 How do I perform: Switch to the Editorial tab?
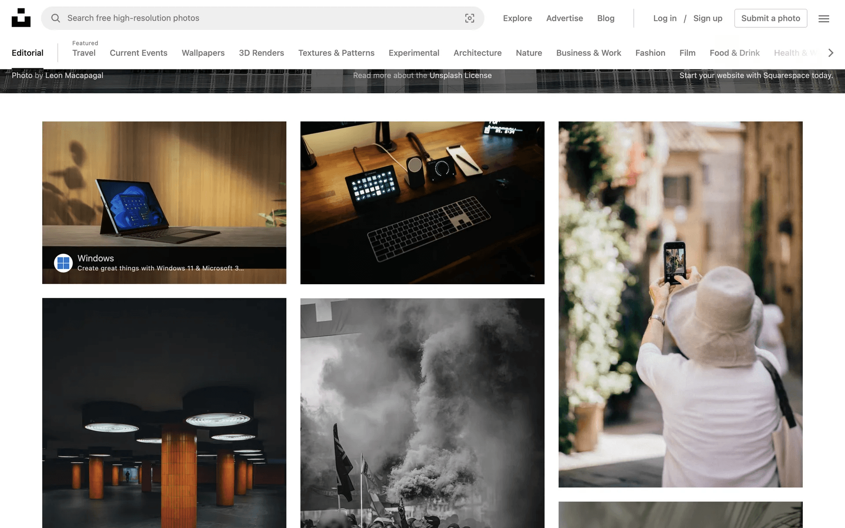pyautogui.click(x=27, y=53)
